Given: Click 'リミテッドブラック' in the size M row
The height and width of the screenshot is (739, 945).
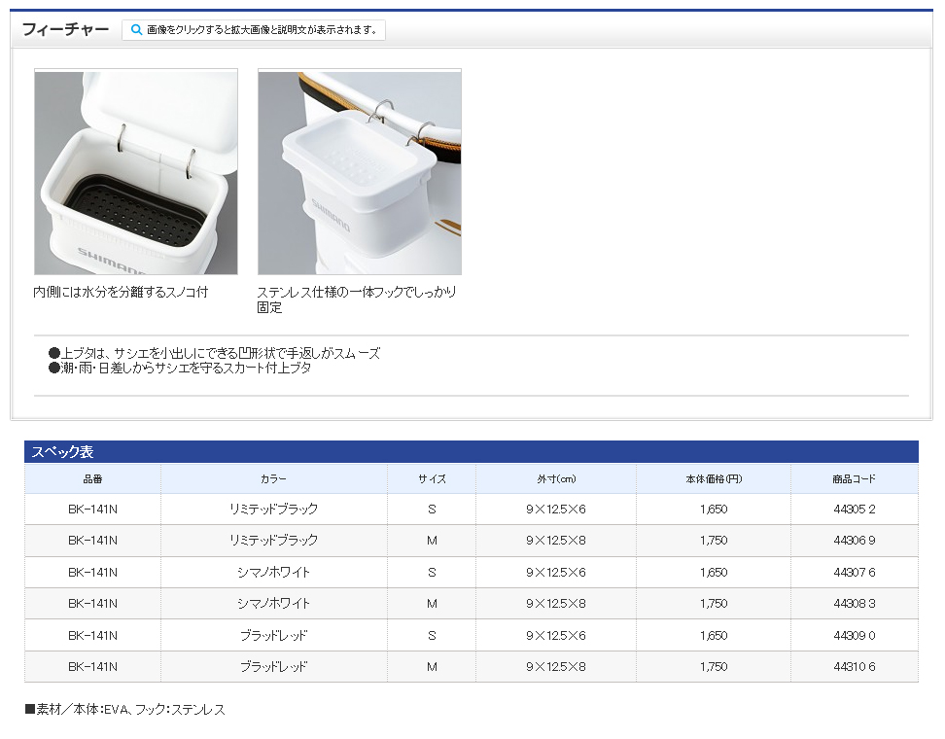Looking at the screenshot, I should tap(273, 541).
